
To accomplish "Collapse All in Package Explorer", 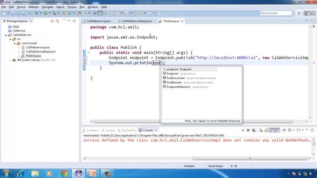I will pos(52,21).
